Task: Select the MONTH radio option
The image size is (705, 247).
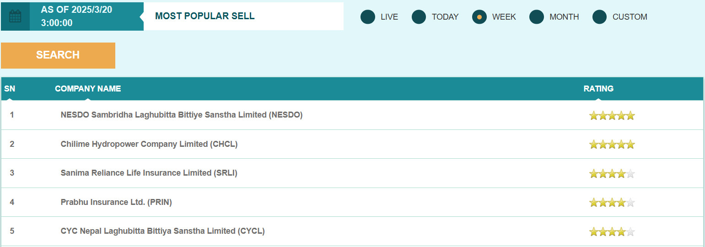Action: (537, 17)
